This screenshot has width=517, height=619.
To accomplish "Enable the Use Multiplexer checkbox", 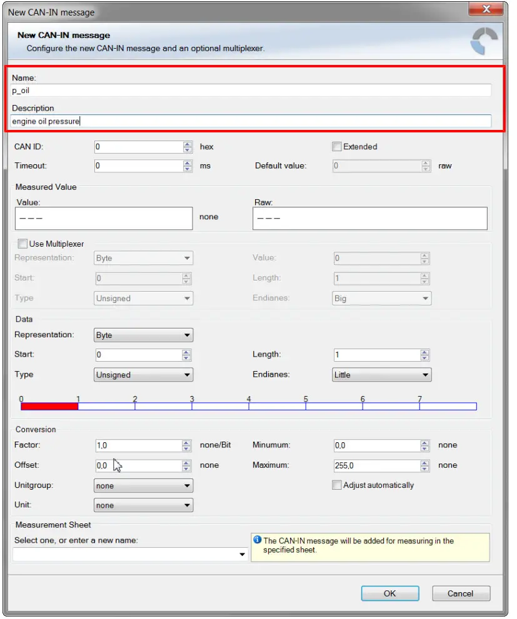I will pyautogui.click(x=23, y=244).
